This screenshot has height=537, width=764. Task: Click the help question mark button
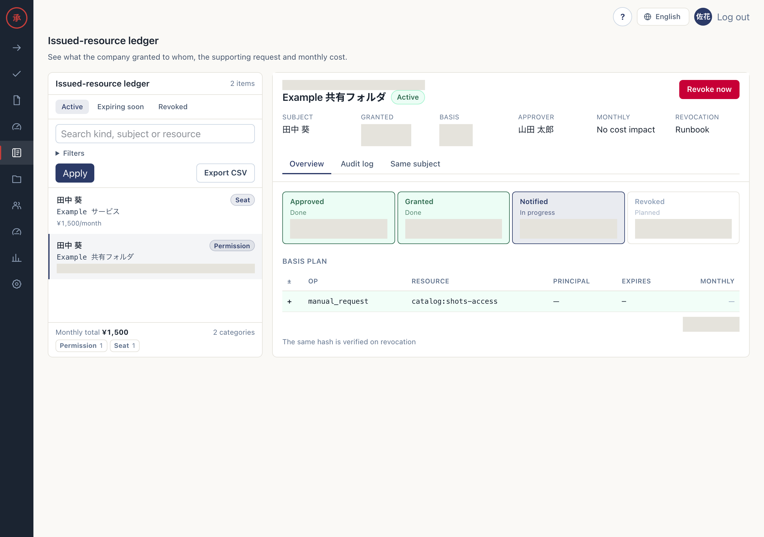(x=622, y=17)
